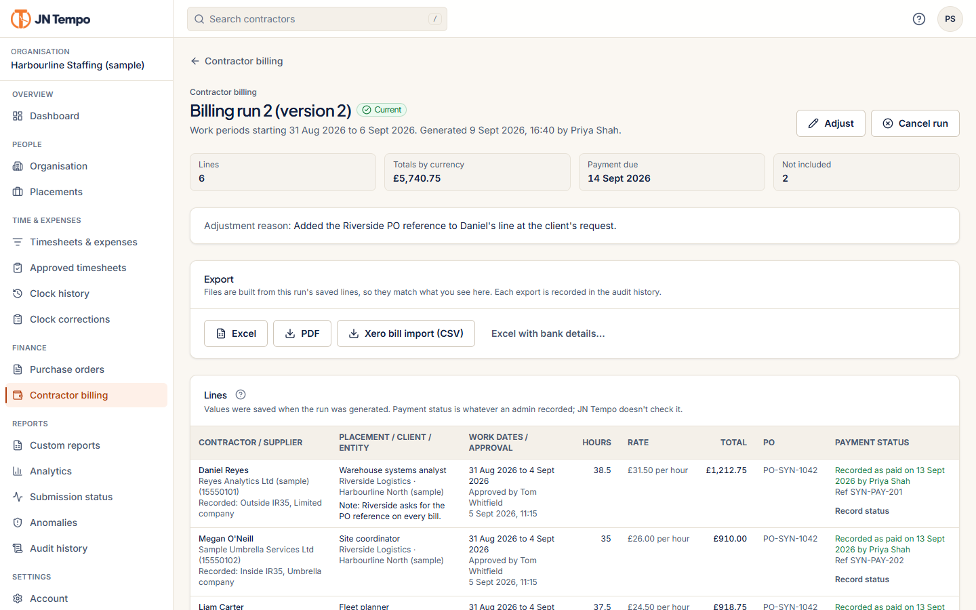The image size is (976, 610).
Task: Click Excel with bank details link
Action: click(548, 333)
